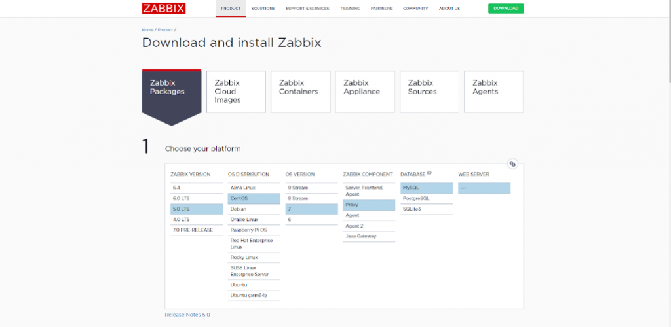Screen dimensions: 671x327
Task: Choose Debian distribution
Action: [254, 209]
